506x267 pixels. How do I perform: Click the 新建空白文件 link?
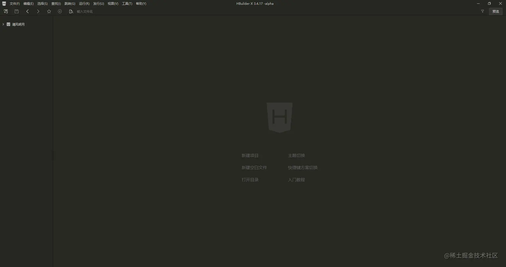tap(254, 167)
